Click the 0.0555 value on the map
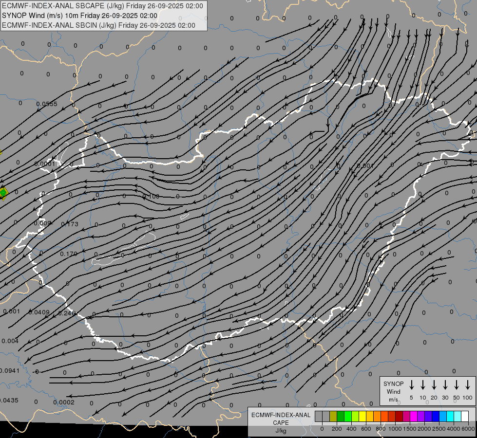 point(47,104)
